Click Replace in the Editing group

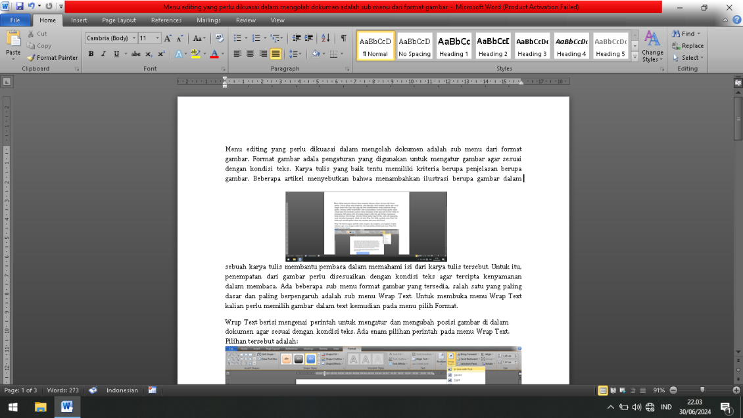click(x=686, y=46)
